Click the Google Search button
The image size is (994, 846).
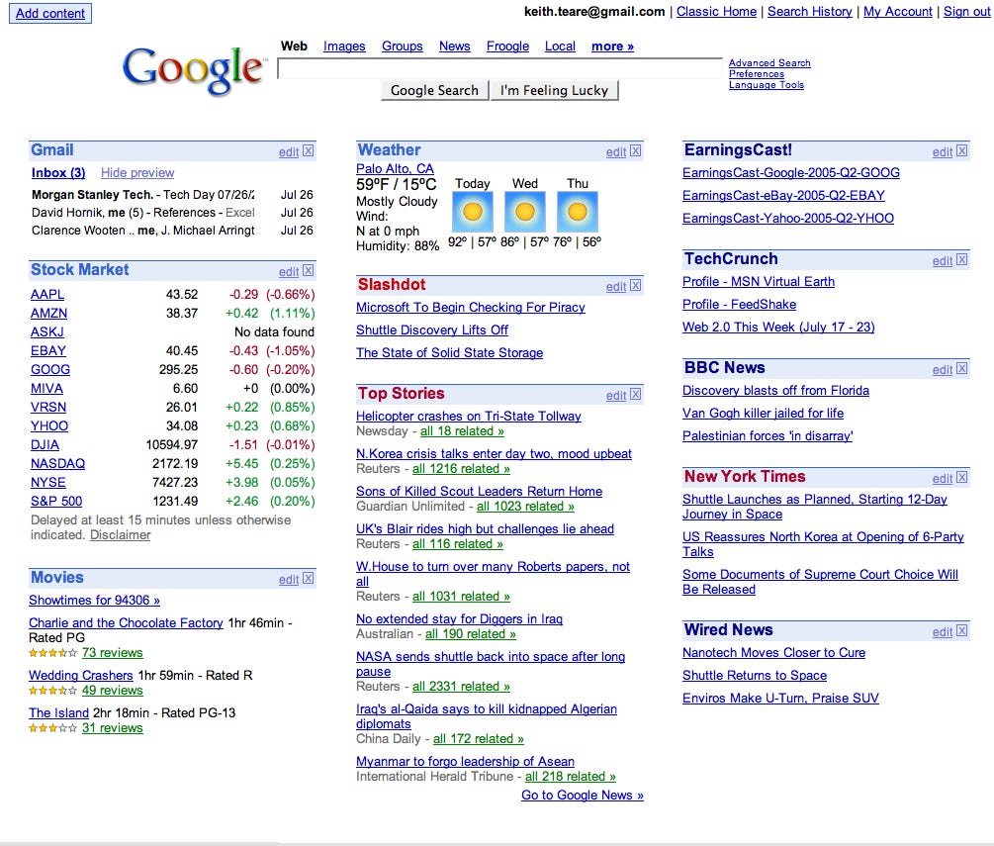435,91
